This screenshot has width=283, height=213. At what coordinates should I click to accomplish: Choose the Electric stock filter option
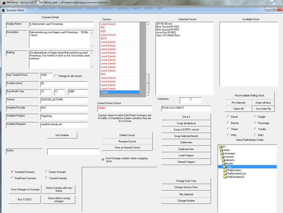point(228,123)
